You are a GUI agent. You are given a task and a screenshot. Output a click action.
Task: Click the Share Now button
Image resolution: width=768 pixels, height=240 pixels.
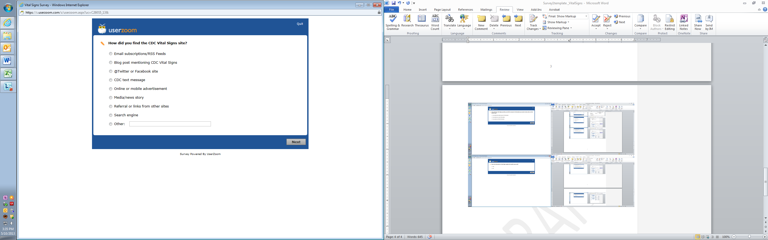(698, 22)
